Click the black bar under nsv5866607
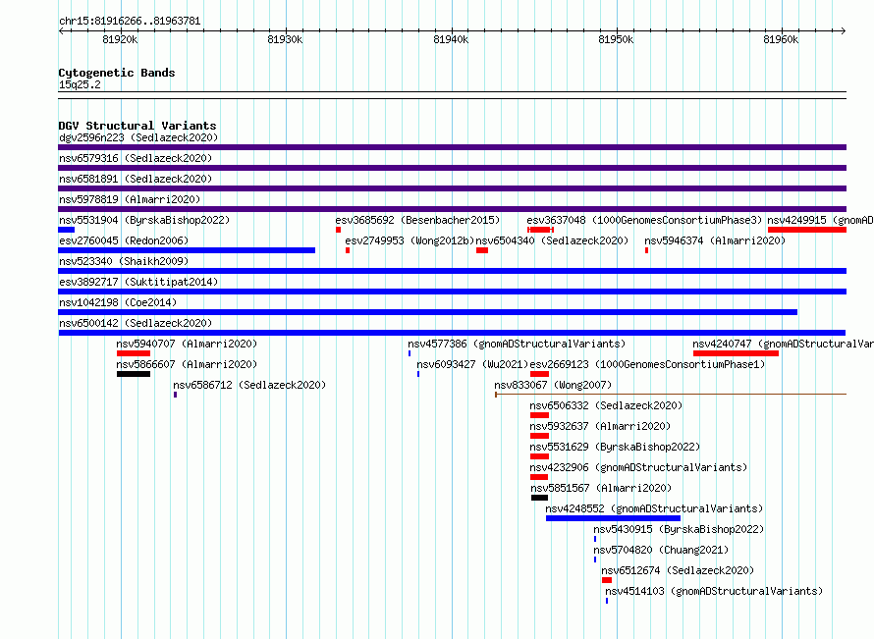The width and height of the screenshot is (874, 639). (x=134, y=374)
